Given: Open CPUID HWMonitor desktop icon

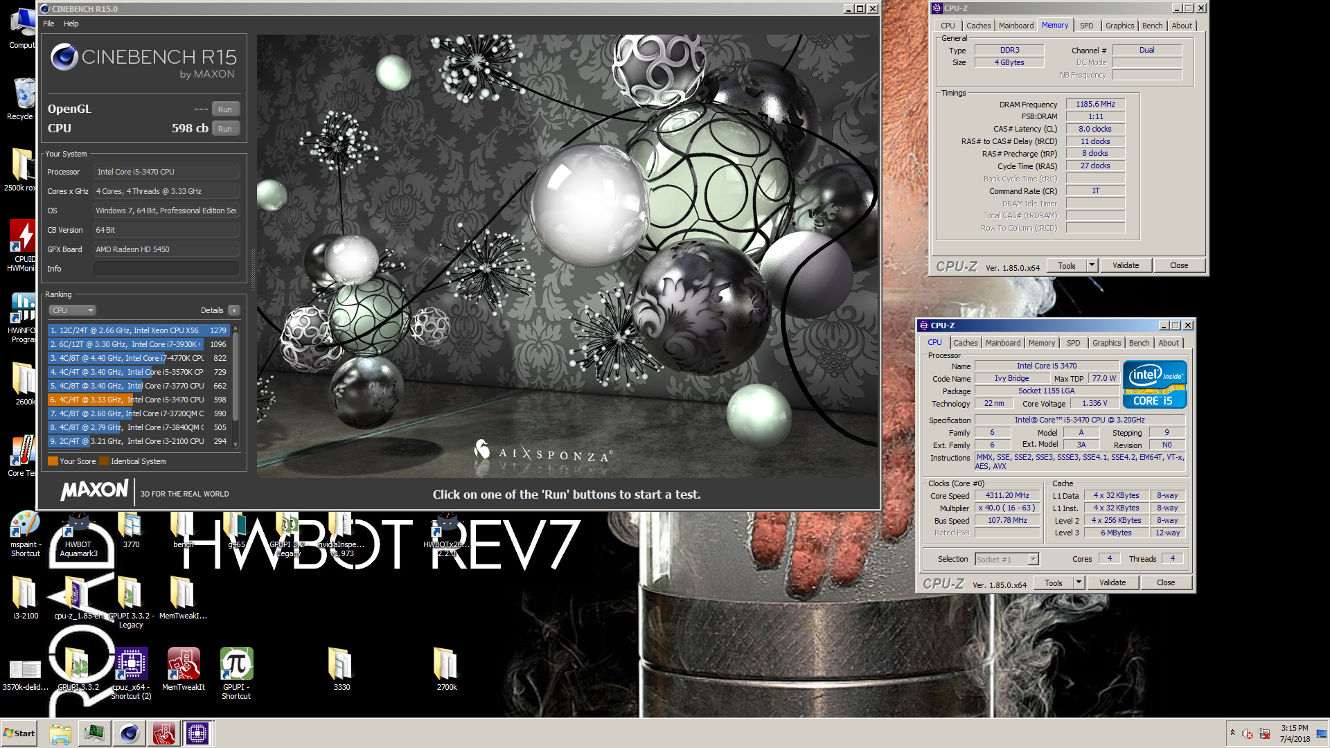Looking at the screenshot, I should pyautogui.click(x=22, y=246).
